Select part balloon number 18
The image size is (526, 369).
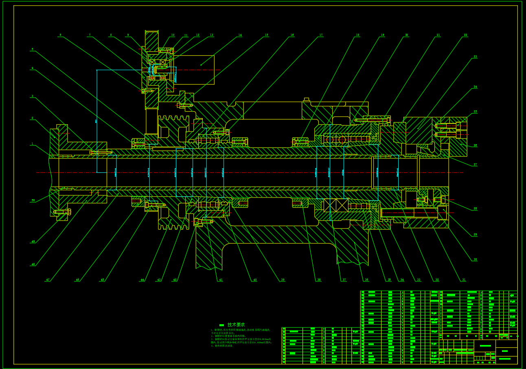(x=357, y=35)
